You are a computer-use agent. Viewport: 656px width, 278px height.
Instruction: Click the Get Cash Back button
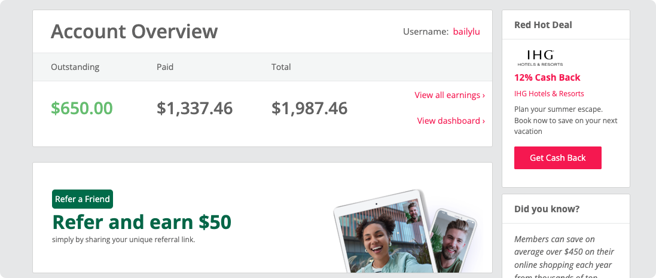tap(558, 158)
